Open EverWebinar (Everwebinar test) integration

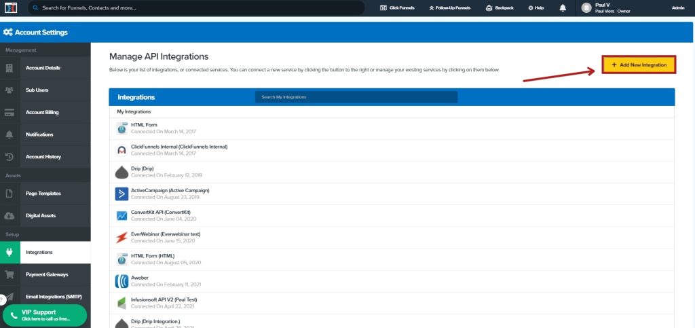click(x=392, y=238)
